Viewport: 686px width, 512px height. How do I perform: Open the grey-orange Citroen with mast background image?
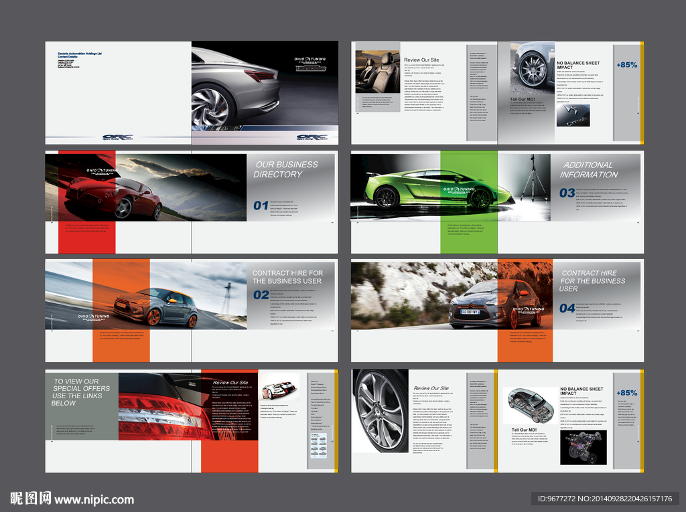(145, 294)
